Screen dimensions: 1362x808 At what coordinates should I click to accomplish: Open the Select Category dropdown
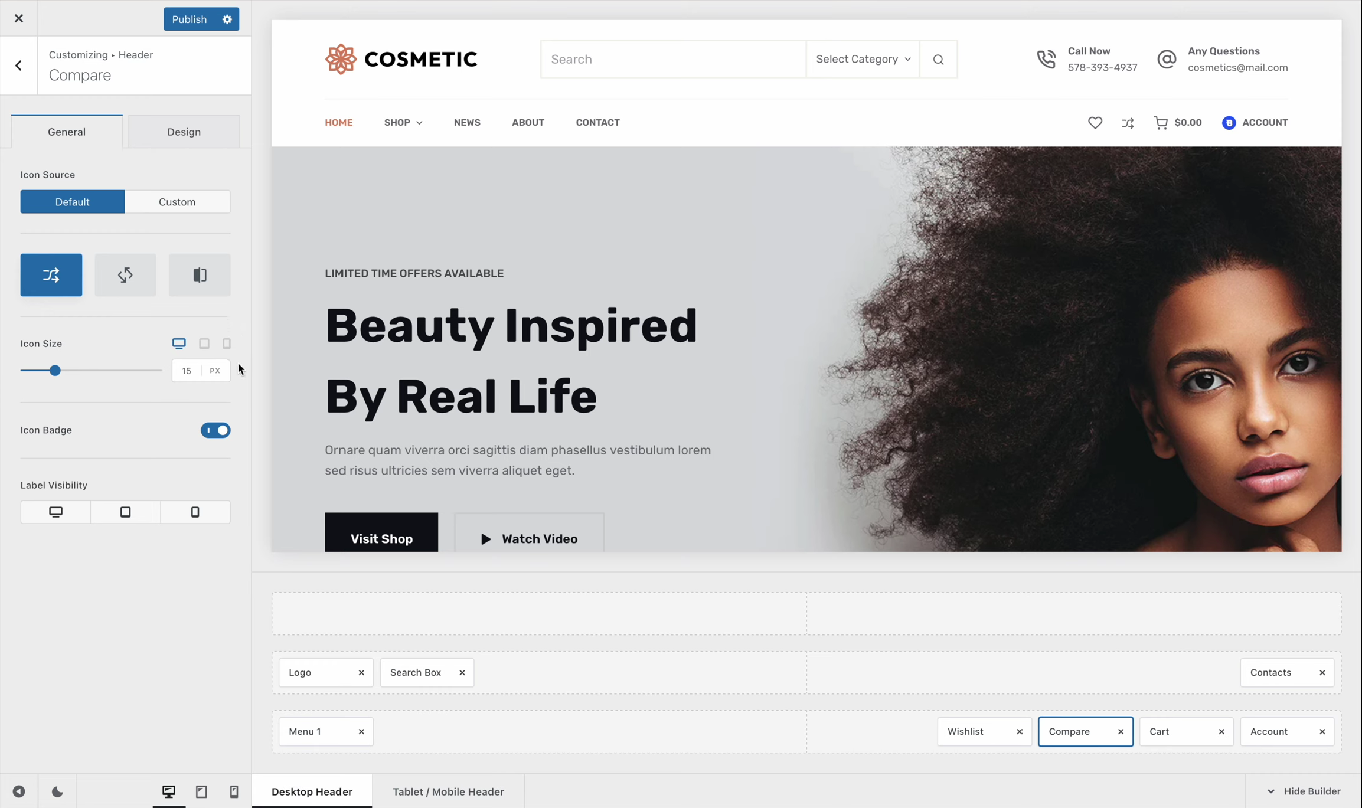863,60
